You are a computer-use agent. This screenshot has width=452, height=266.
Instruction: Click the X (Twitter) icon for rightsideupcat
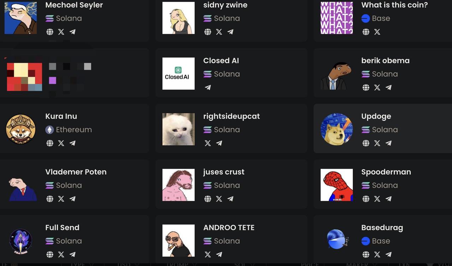coord(208,143)
